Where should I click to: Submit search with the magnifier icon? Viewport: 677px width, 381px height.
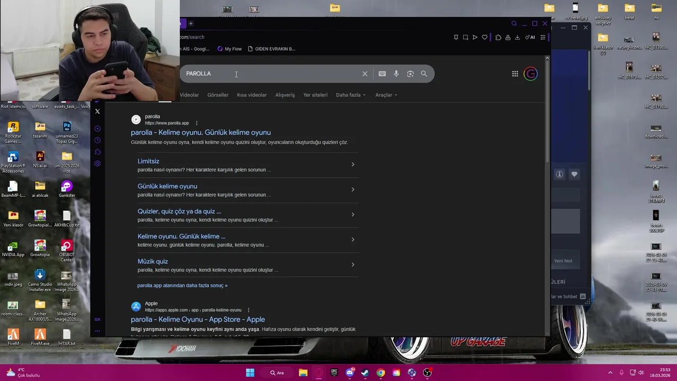(x=424, y=74)
